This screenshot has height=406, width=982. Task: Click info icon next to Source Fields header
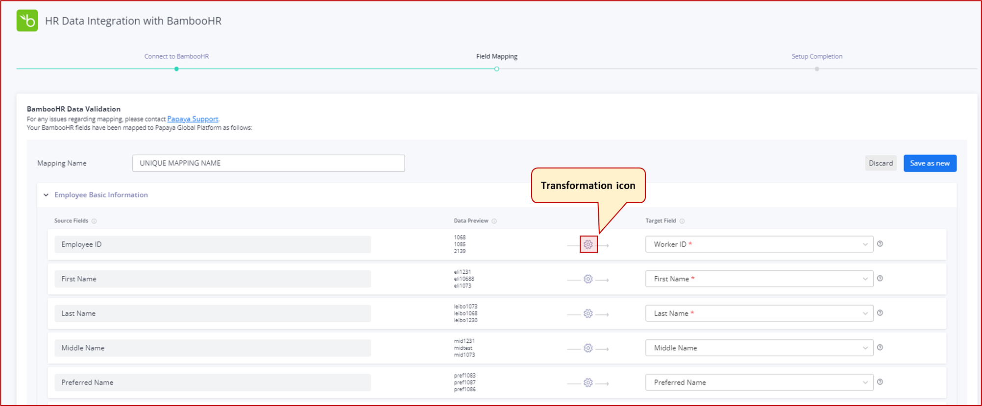pyautogui.click(x=94, y=221)
